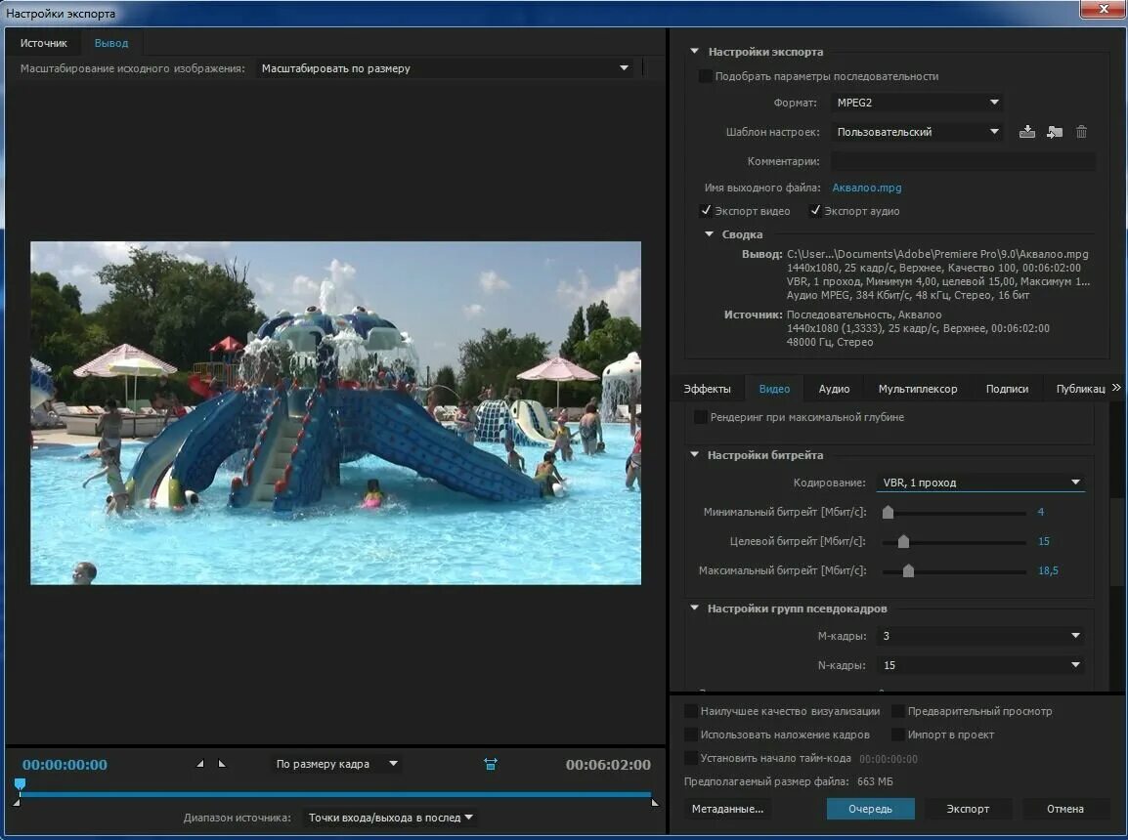Click the Комментарии input field
Image resolution: width=1128 pixels, height=840 pixels.
(x=963, y=161)
